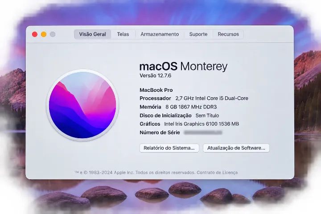Click the gray disabled zoom button
The height and width of the screenshot is (214, 321).
pos(53,34)
